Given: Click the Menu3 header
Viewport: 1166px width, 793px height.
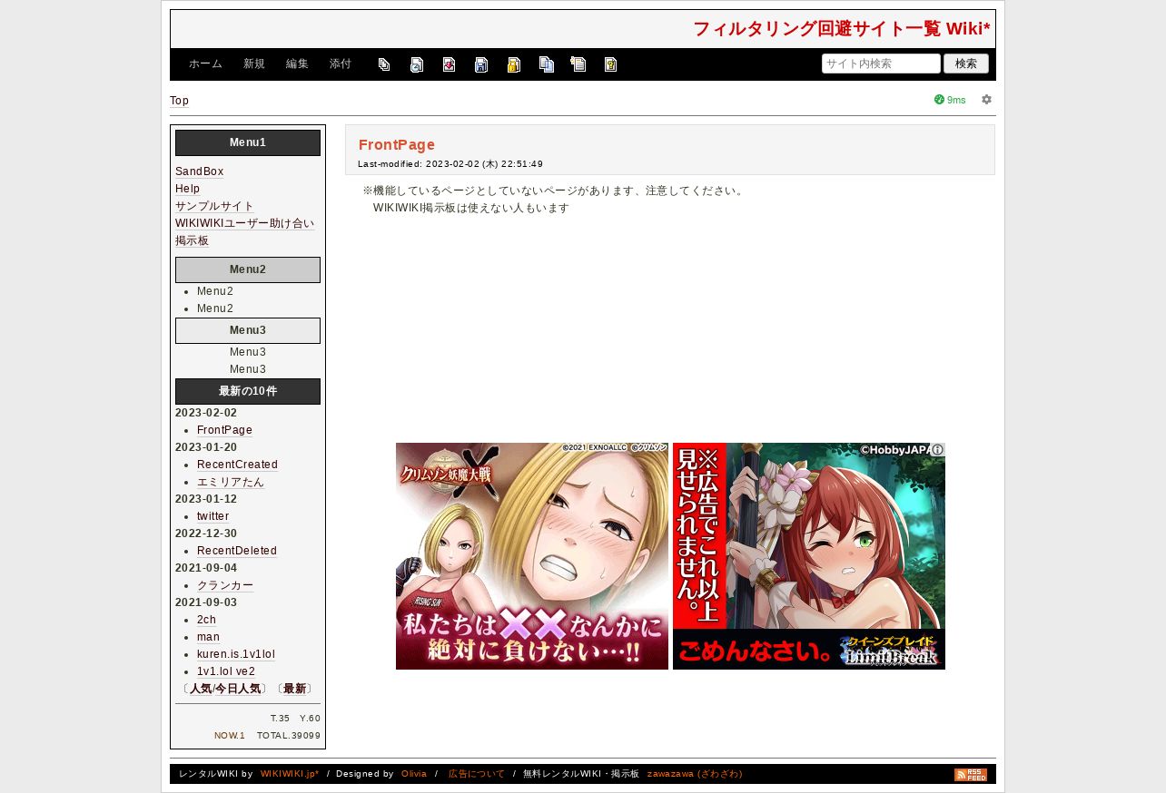Looking at the screenshot, I should 248,330.
